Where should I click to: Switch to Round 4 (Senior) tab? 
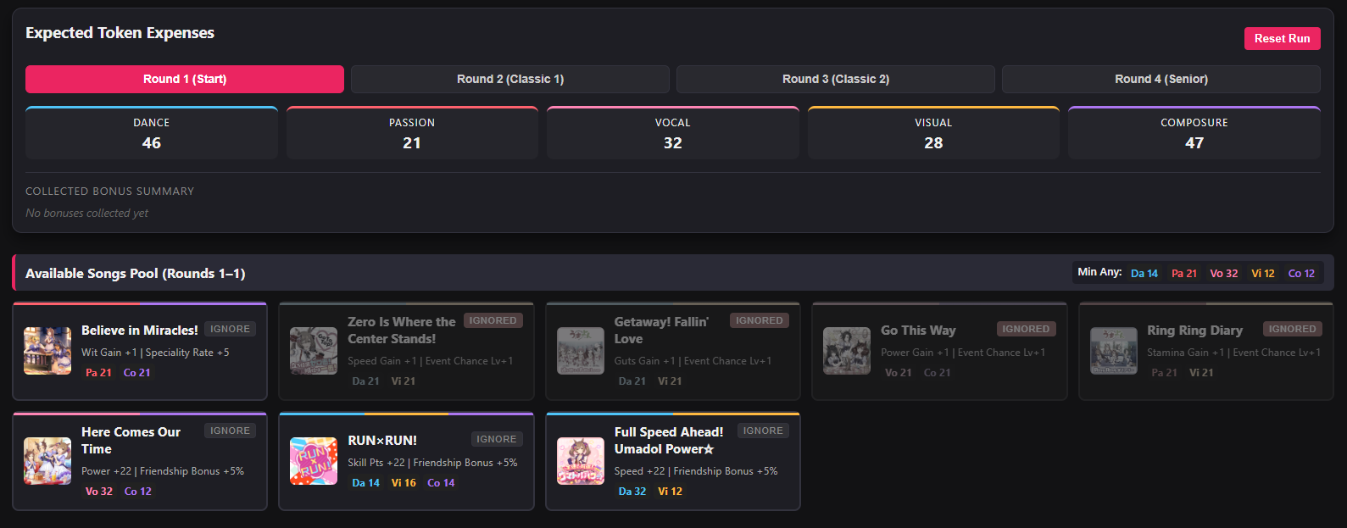1161,79
